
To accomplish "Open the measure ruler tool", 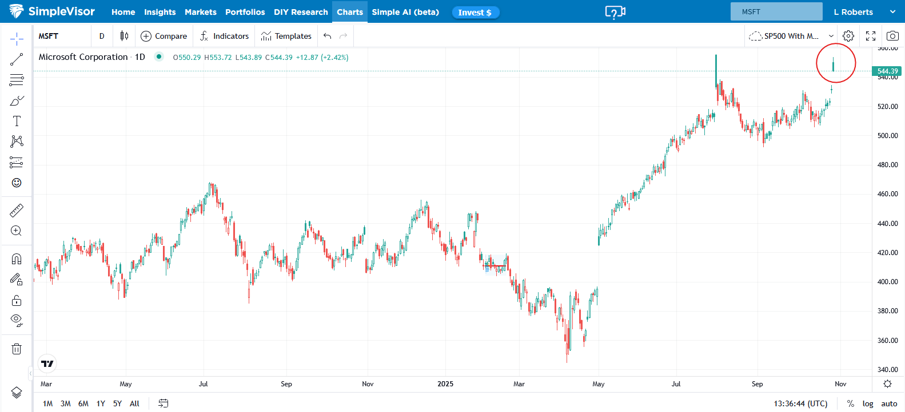I will coord(17,211).
